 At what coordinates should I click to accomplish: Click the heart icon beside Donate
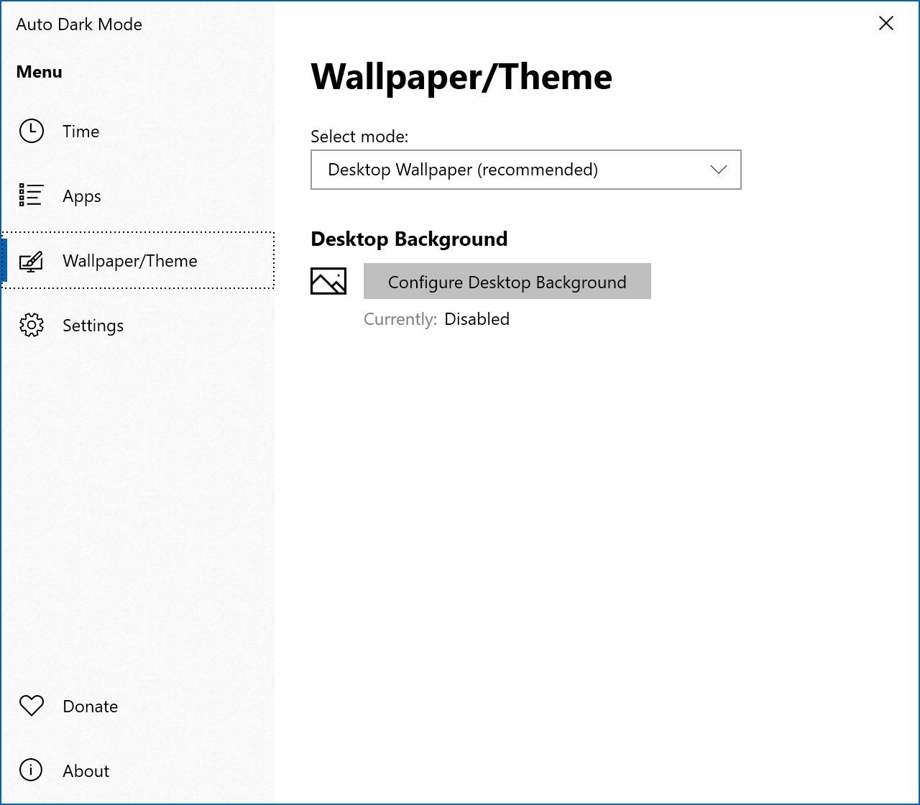pos(32,706)
